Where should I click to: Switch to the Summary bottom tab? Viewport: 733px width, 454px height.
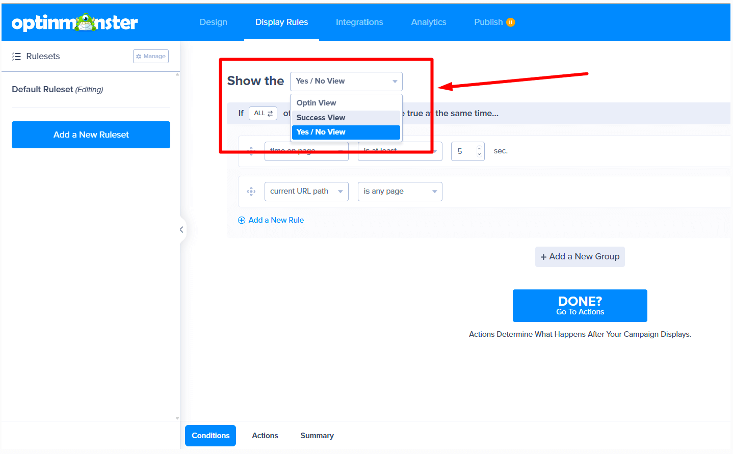(317, 436)
